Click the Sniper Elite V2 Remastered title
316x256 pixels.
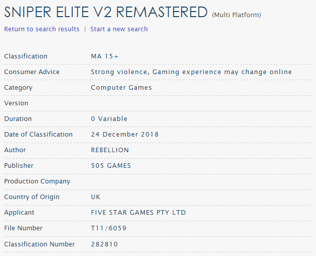[106, 12]
